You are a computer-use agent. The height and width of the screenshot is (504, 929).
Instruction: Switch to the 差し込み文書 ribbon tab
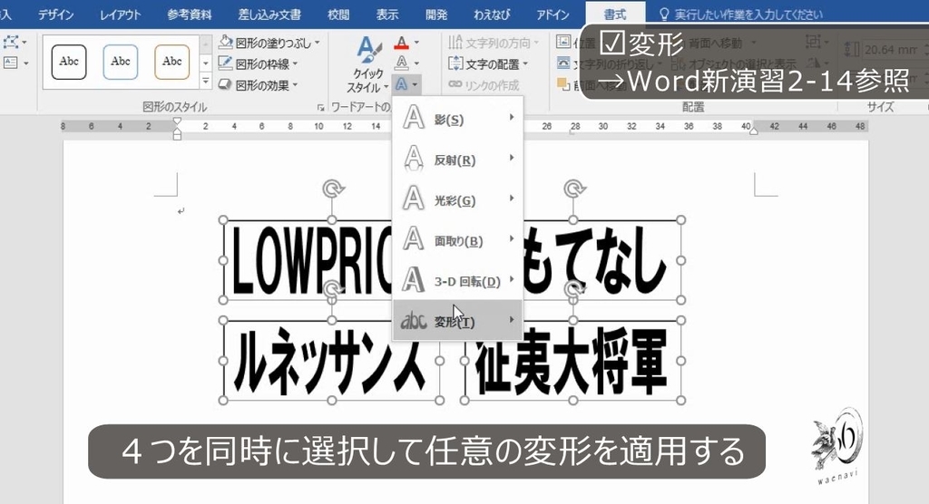point(269,15)
